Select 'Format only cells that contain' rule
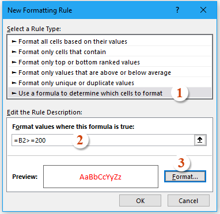The width and height of the screenshot is (220, 214). pos(109,52)
